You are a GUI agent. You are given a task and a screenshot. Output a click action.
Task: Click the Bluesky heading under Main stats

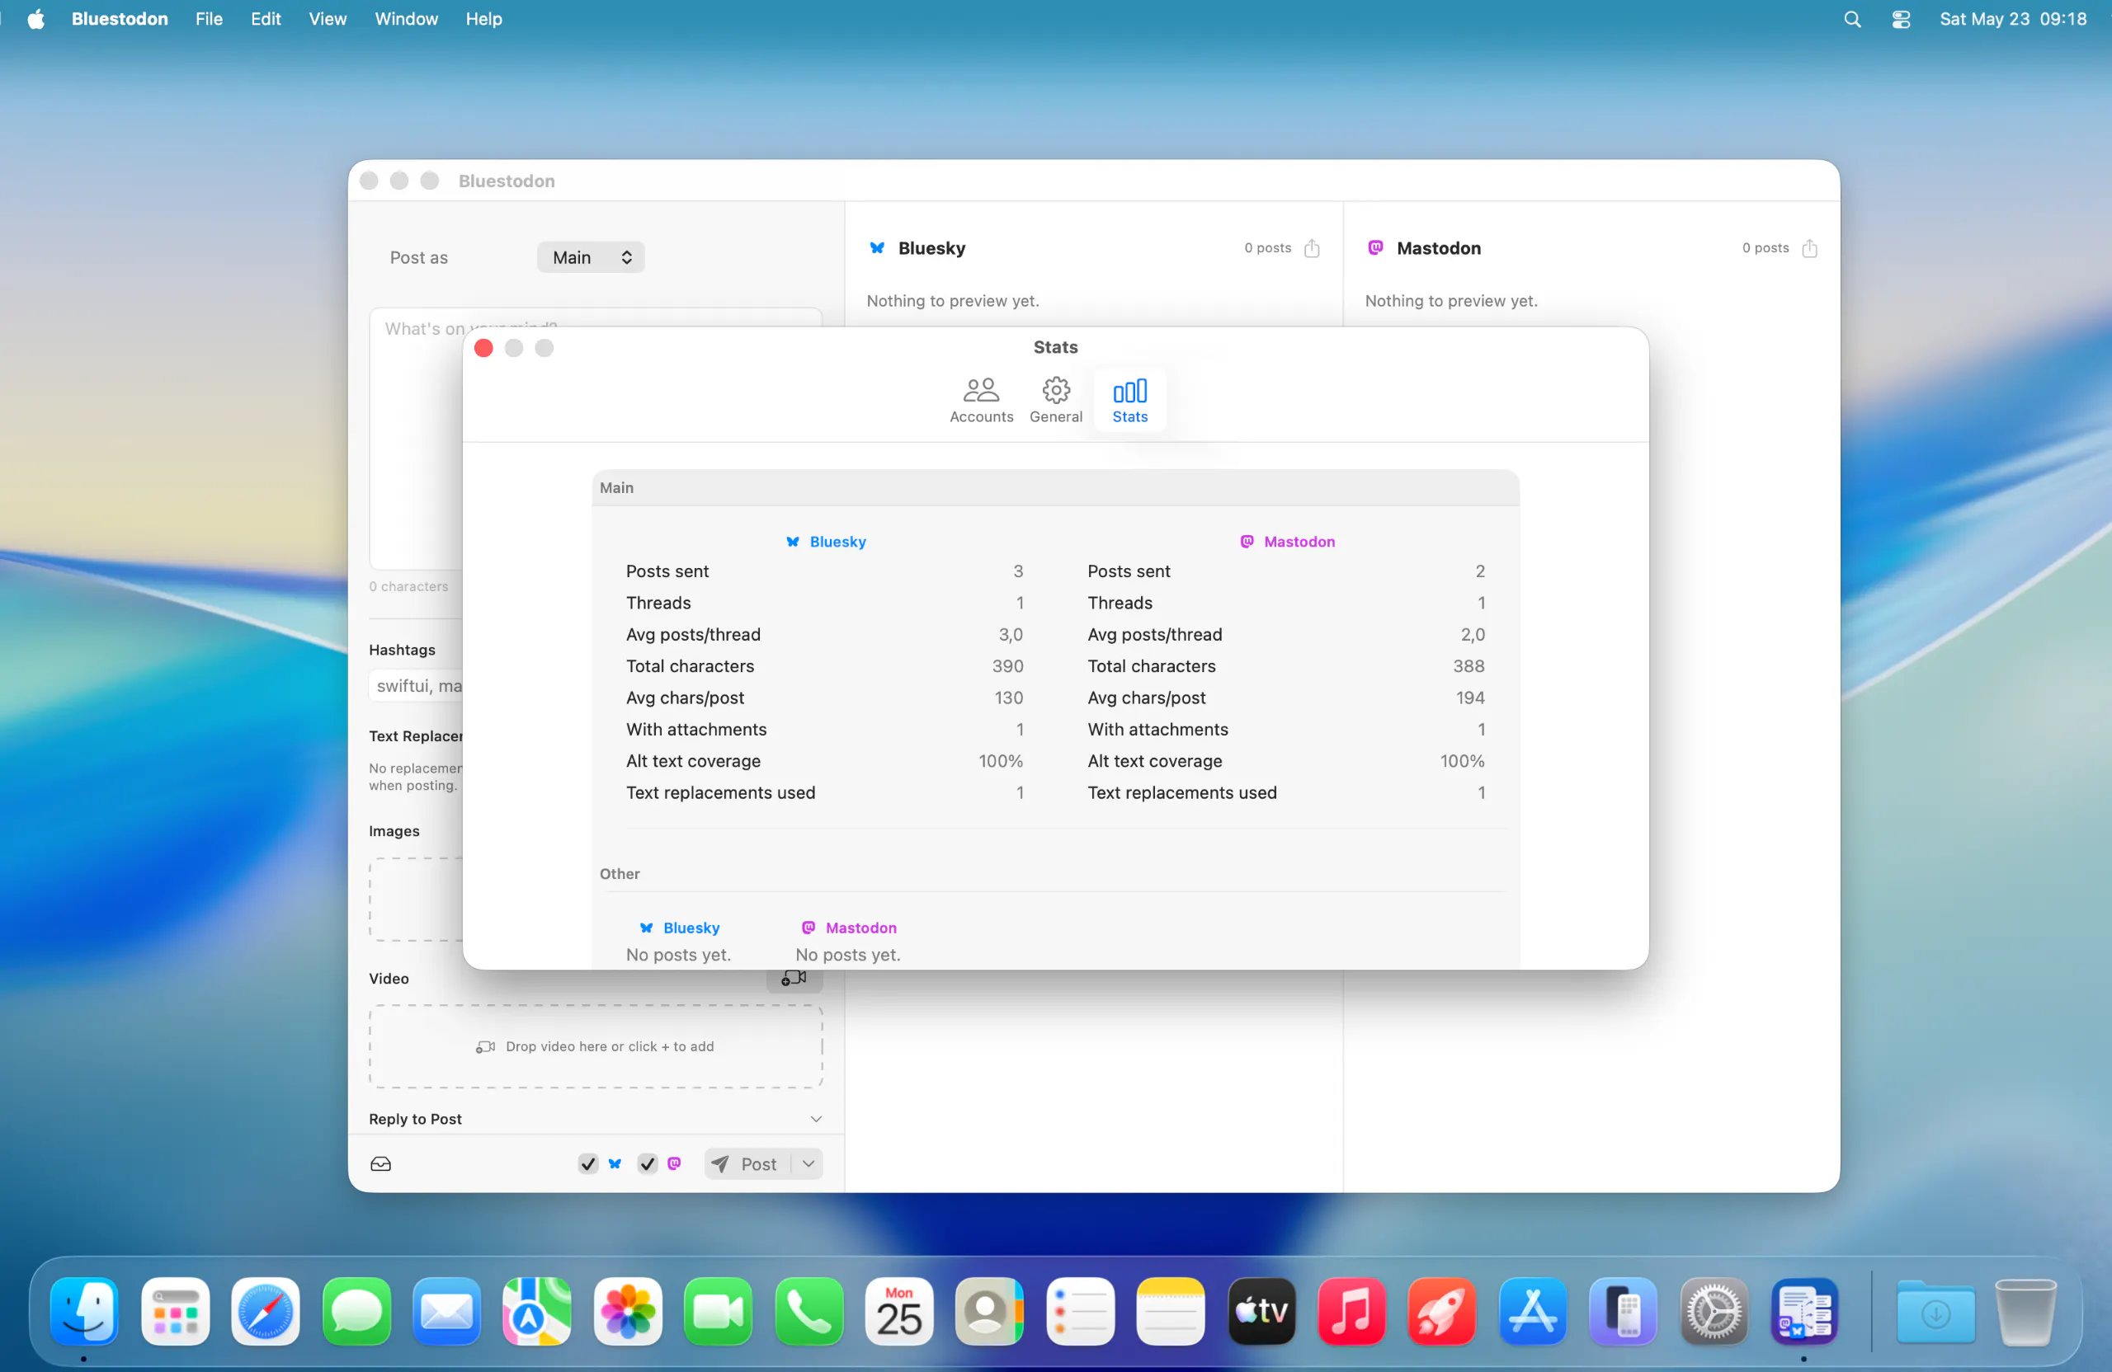pos(826,542)
